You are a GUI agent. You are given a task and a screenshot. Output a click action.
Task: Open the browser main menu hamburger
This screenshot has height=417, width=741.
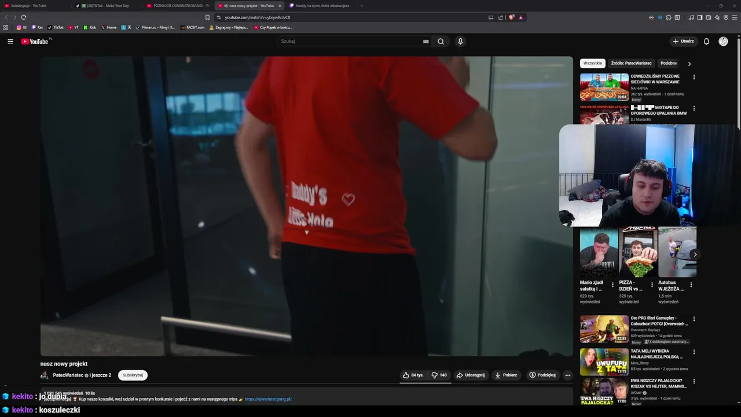tap(735, 17)
